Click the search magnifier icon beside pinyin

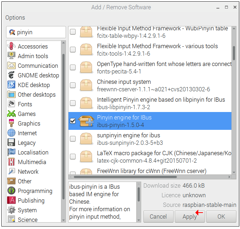[12, 32]
